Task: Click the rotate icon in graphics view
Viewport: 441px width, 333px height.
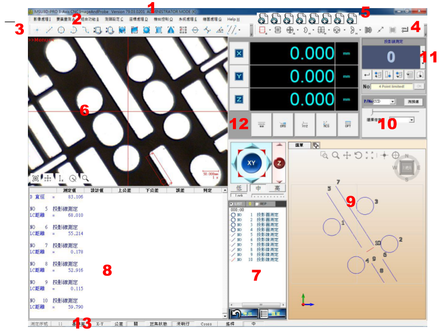Action: 358,155
